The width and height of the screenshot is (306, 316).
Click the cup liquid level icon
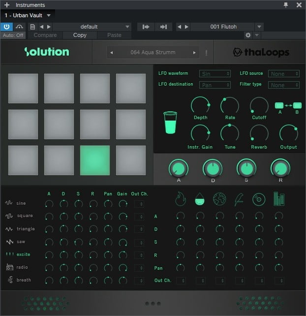click(170, 123)
